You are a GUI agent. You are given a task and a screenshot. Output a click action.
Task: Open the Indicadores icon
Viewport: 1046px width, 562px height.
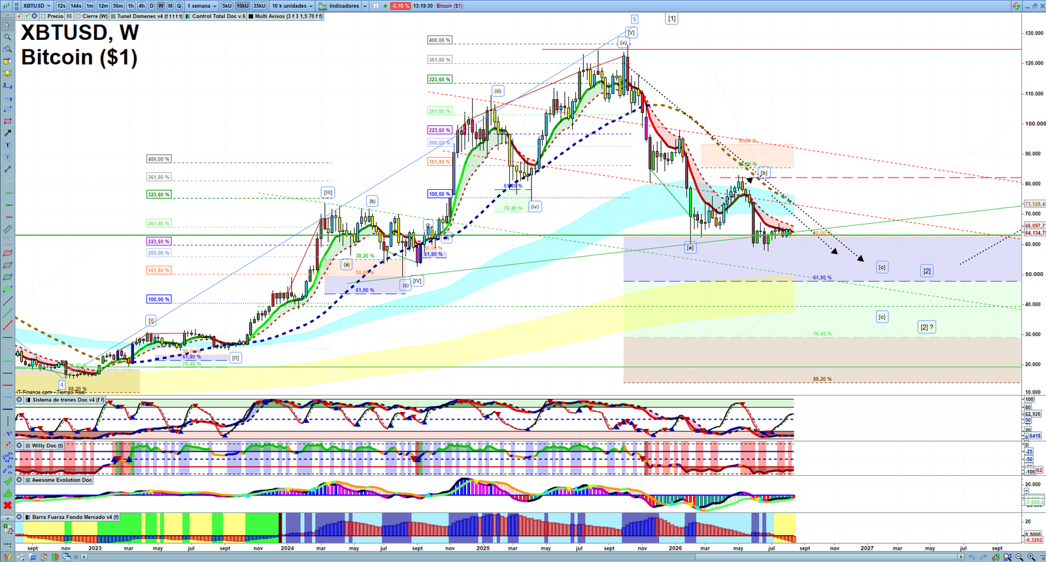click(x=322, y=6)
